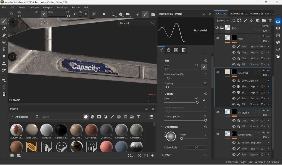Toggle visibility of Sticker Dmg Mask
The height and width of the screenshot is (165, 282).
(234, 143)
